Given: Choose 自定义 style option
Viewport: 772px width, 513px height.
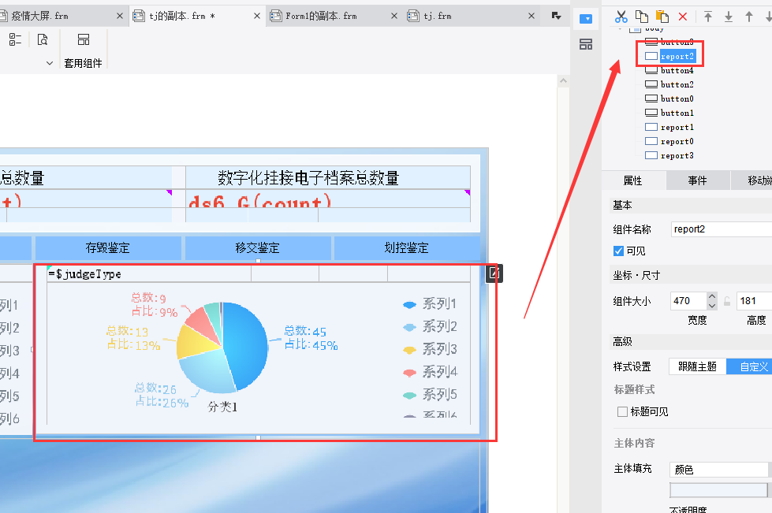Looking at the screenshot, I should [749, 366].
